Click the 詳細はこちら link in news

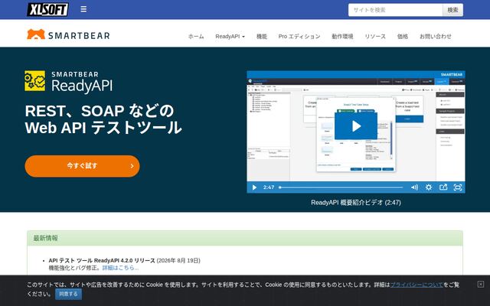120,268
